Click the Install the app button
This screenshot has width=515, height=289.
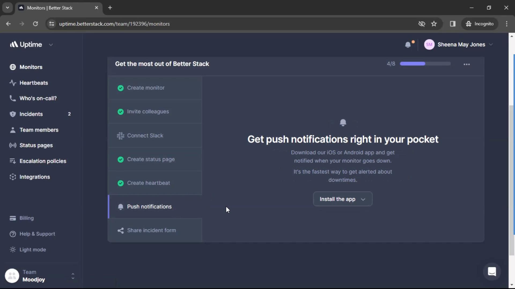pos(342,199)
